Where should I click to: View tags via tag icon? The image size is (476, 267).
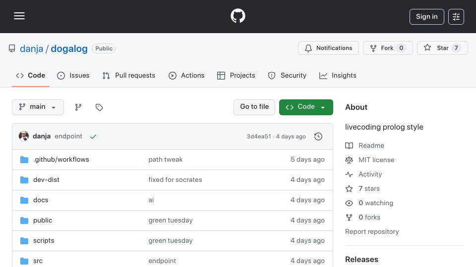[x=99, y=107]
